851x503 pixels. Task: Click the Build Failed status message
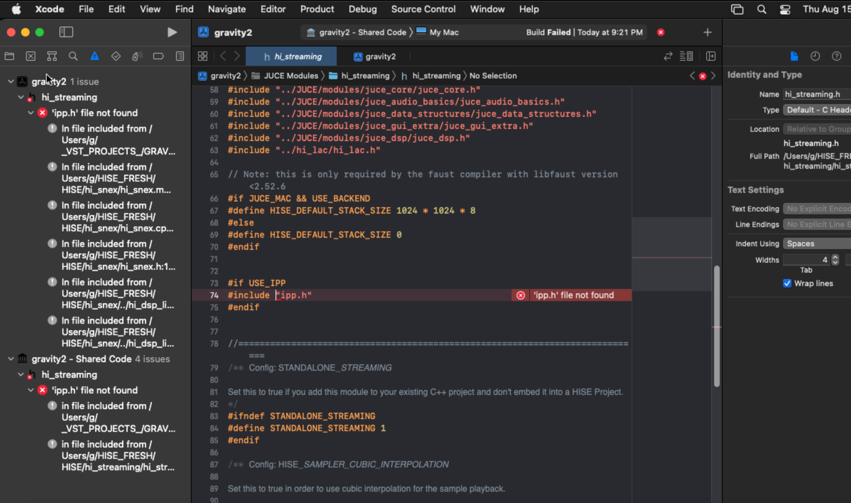point(584,32)
